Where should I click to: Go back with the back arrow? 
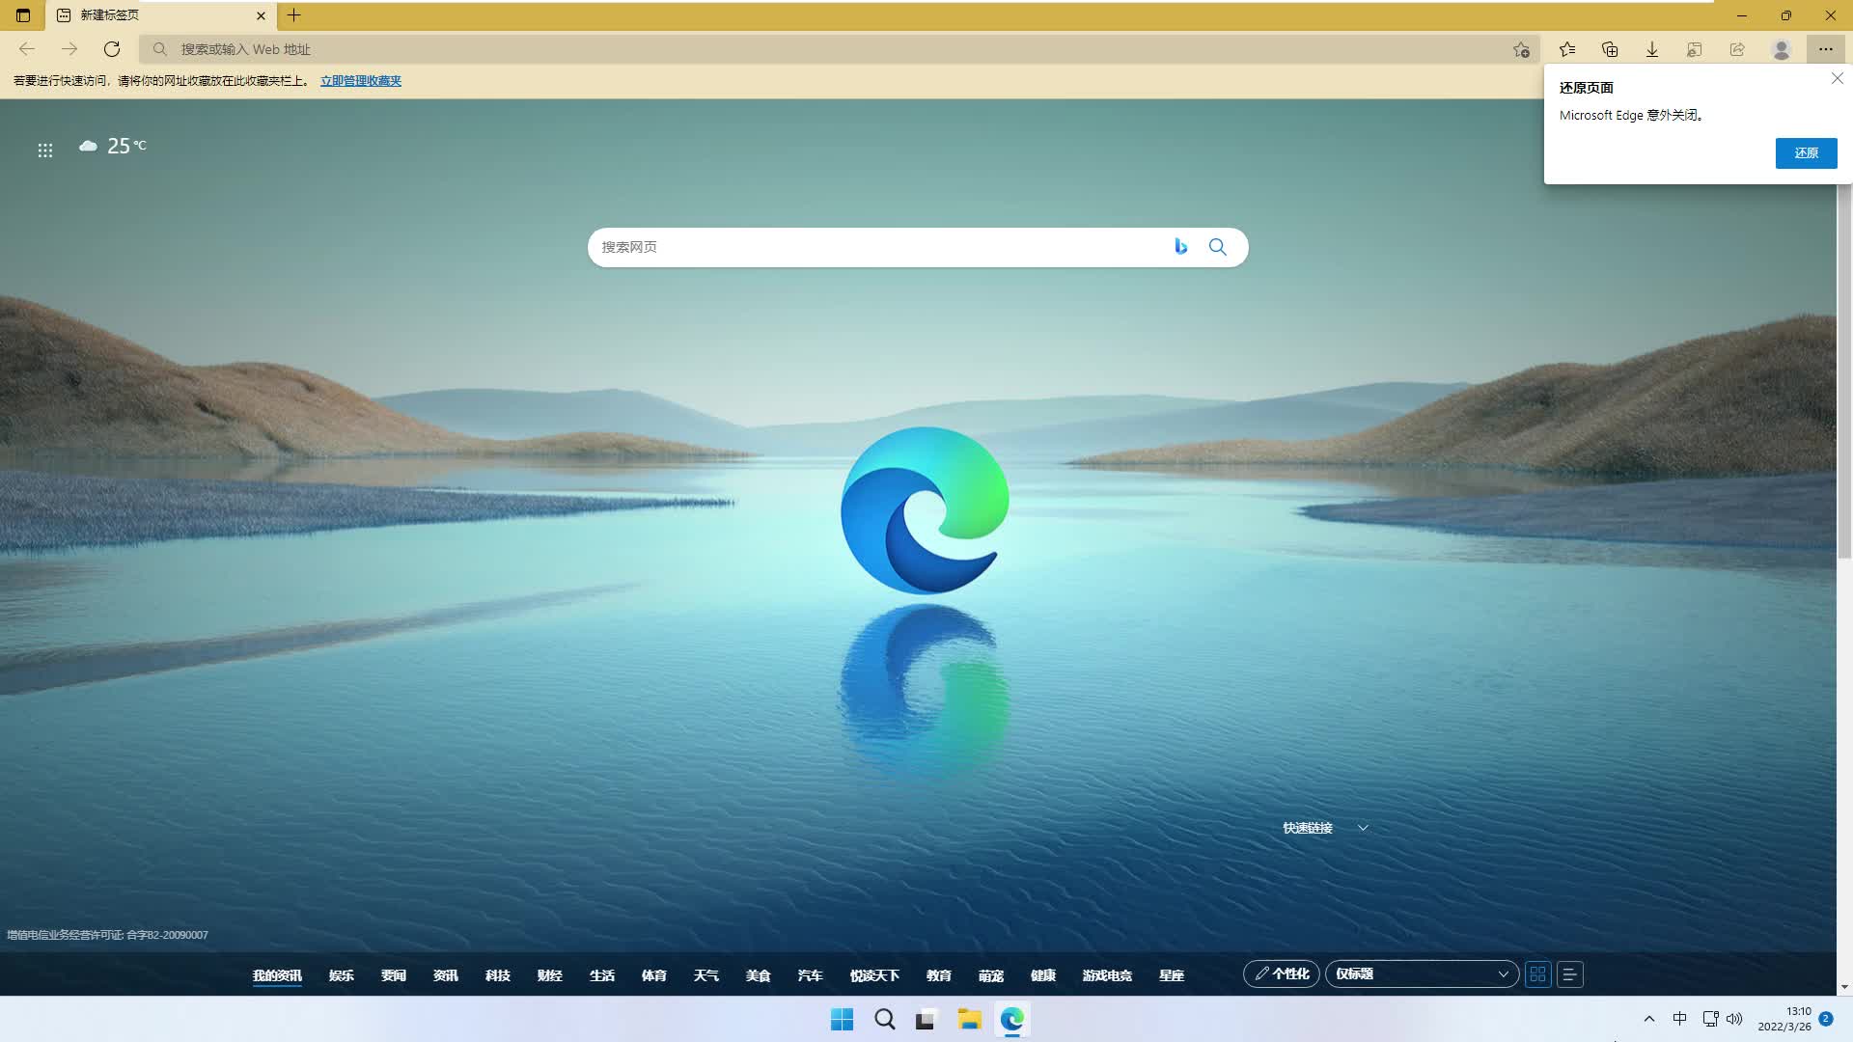coord(27,49)
